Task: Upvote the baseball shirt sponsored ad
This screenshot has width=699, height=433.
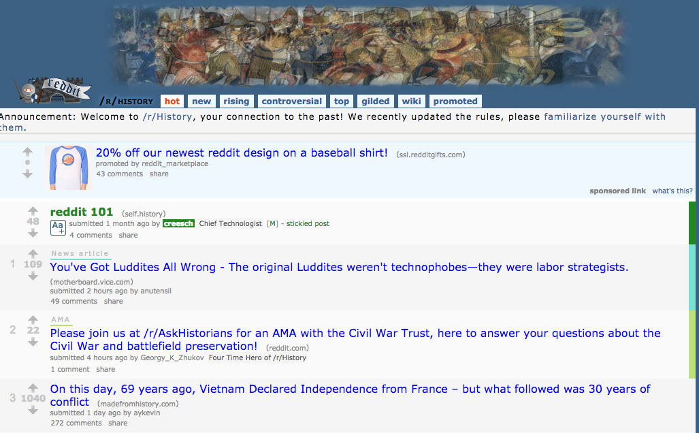Action: coord(28,152)
